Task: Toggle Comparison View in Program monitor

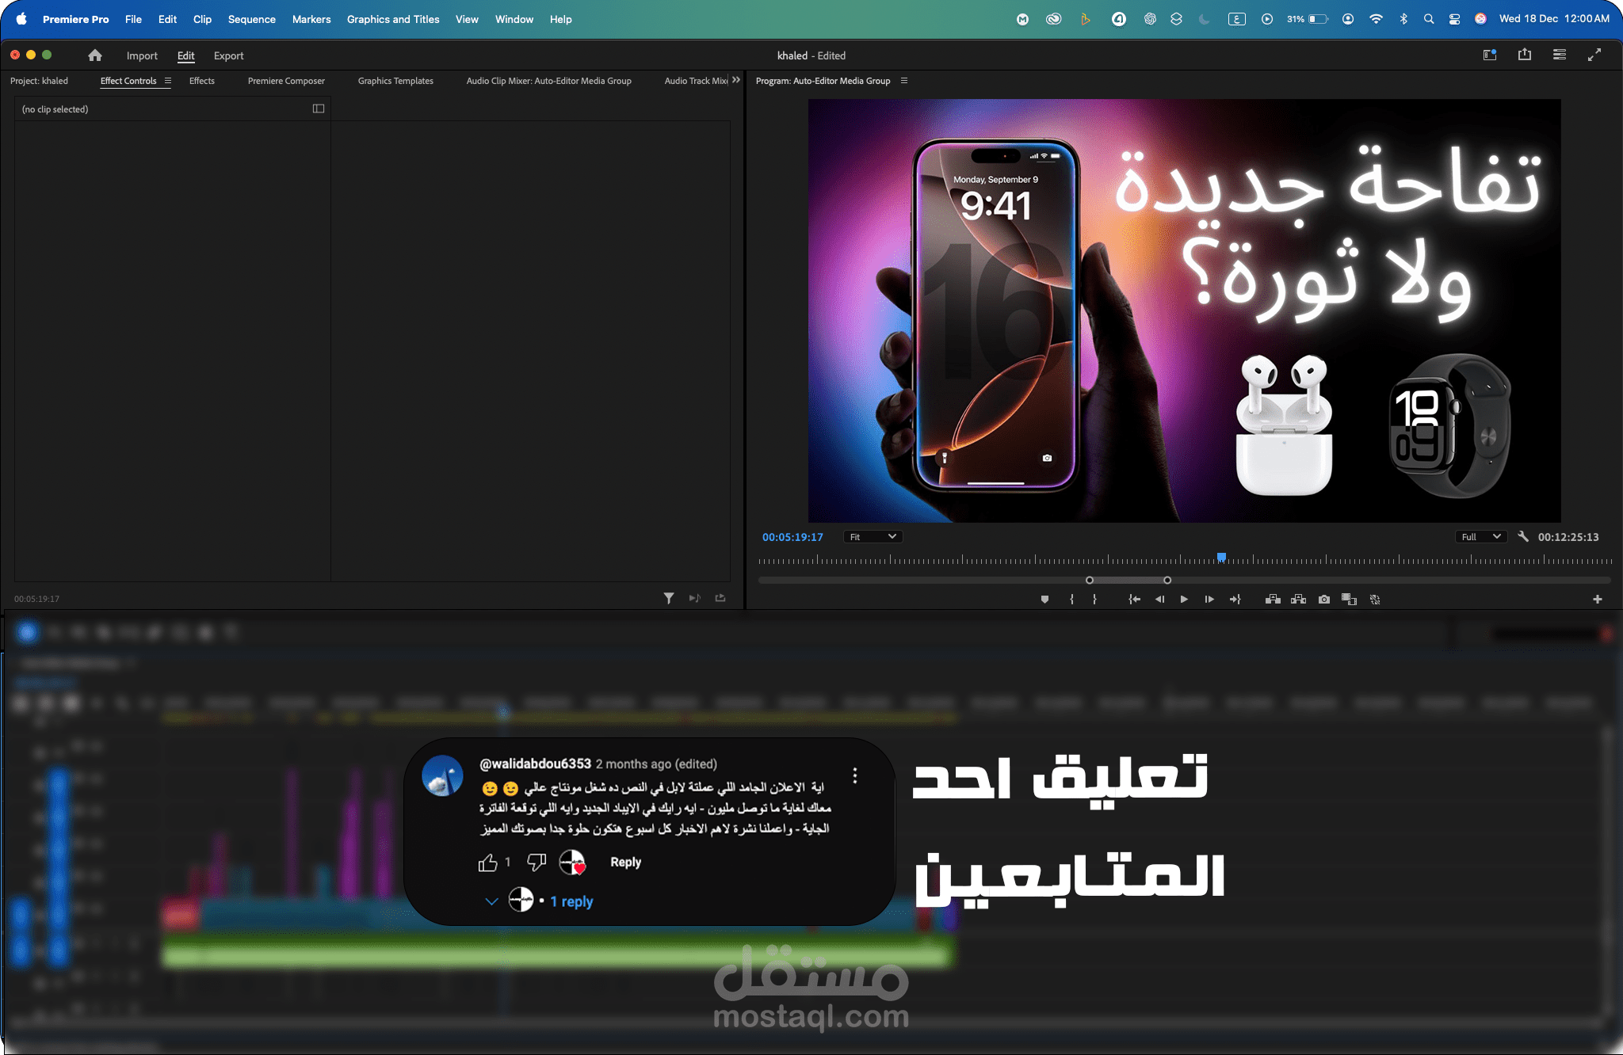Action: pyautogui.click(x=1349, y=600)
